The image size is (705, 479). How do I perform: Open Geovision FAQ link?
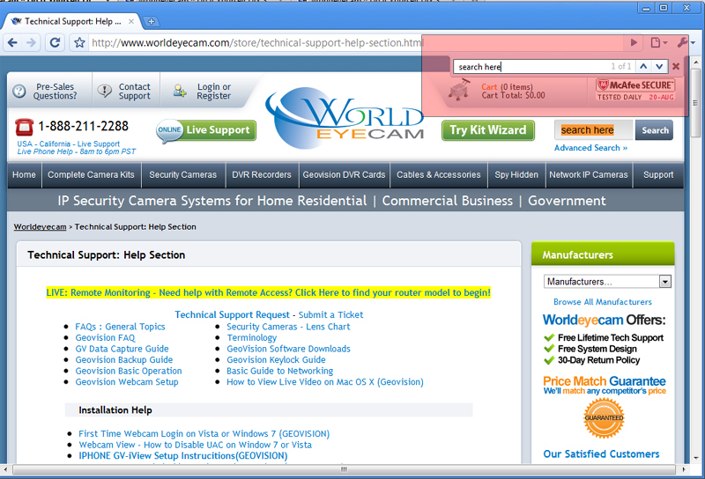(x=105, y=338)
